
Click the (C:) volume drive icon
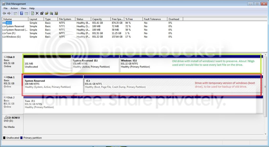tap(4, 23)
